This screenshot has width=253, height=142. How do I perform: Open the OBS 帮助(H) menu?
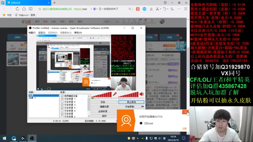[x=78, y=33]
